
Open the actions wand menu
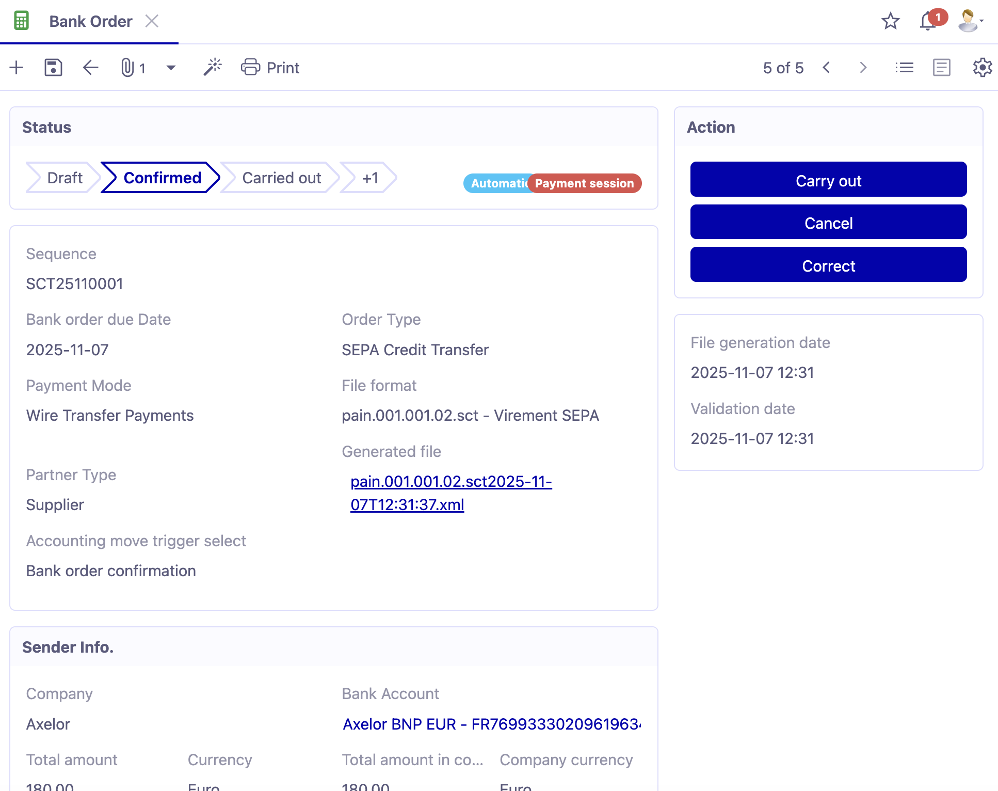tap(212, 66)
